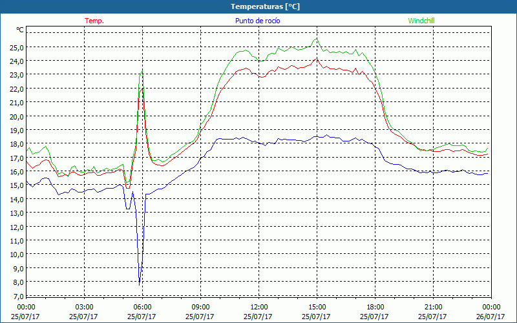Click the "24,0" y-axis value
The image size is (517, 323).
(17, 61)
